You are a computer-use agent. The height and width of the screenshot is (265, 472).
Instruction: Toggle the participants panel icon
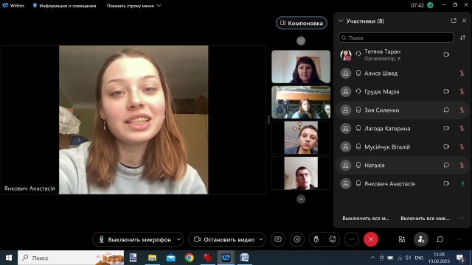421,239
